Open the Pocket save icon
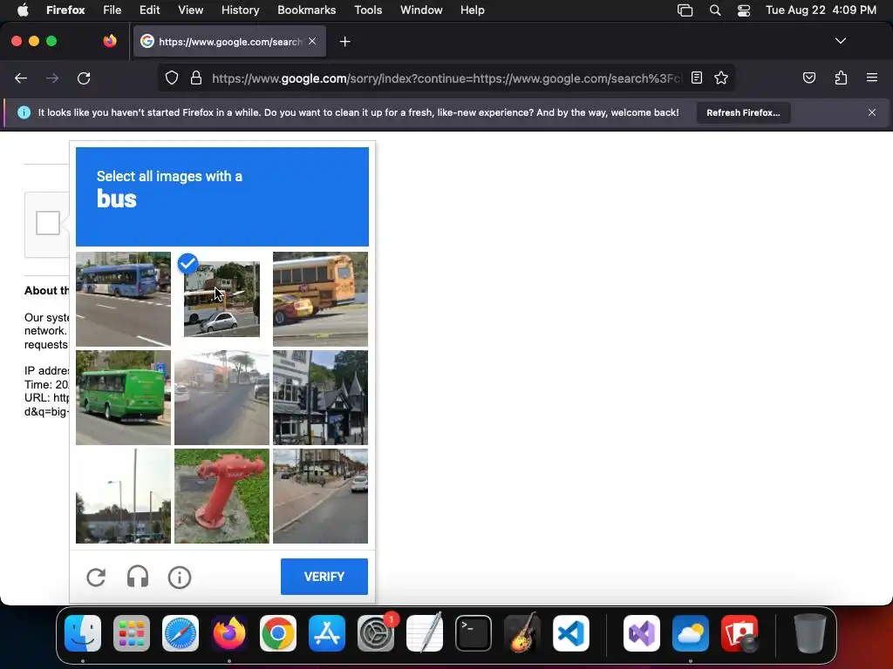Viewport: 893px width, 669px height. [x=808, y=78]
